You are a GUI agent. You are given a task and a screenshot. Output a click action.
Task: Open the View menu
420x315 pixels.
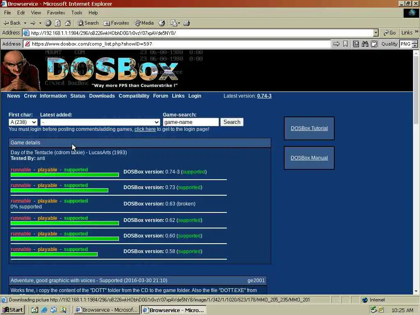coord(36,13)
